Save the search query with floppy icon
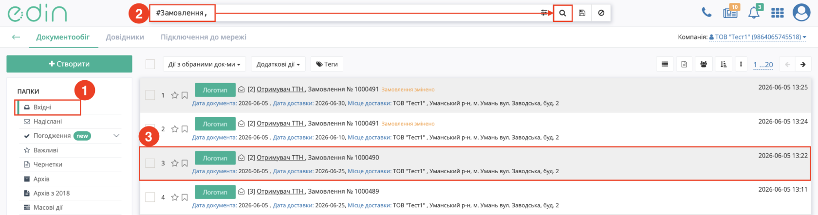This screenshot has width=818, height=215. pyautogui.click(x=582, y=13)
